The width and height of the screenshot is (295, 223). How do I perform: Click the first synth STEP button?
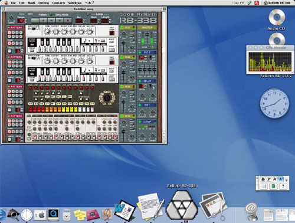pyautogui.click(x=112, y=49)
